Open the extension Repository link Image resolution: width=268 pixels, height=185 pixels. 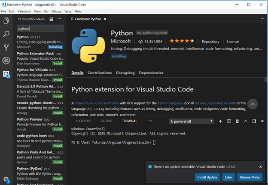[210, 42]
